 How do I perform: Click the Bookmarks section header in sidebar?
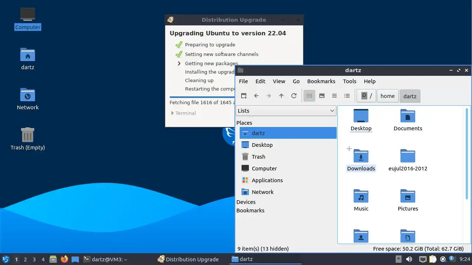[250, 211]
